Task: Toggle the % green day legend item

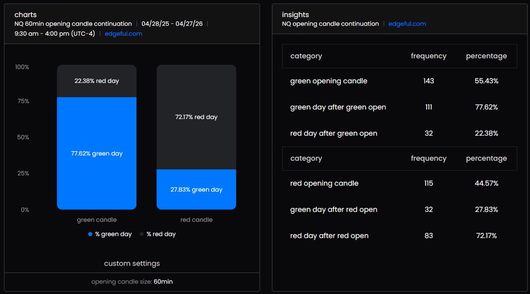Action: [x=110, y=234]
